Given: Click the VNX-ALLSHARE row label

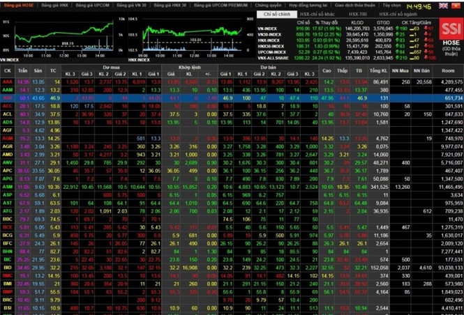Looking at the screenshot, I should (x=273, y=59).
